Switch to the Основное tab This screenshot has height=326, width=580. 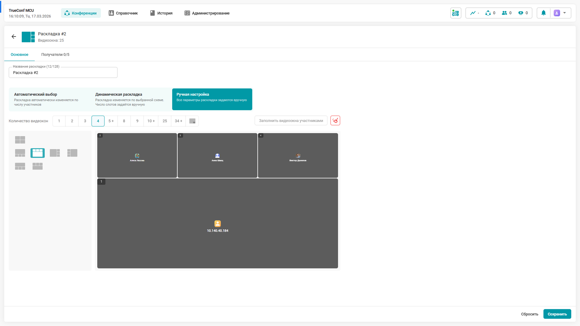click(x=20, y=55)
